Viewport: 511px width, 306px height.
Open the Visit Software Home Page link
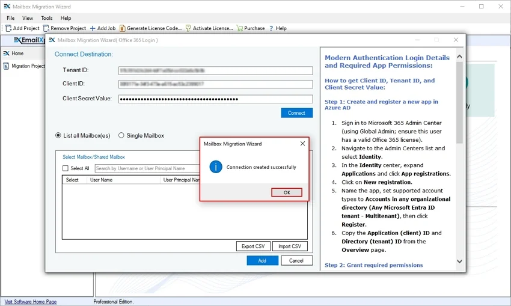click(x=31, y=302)
